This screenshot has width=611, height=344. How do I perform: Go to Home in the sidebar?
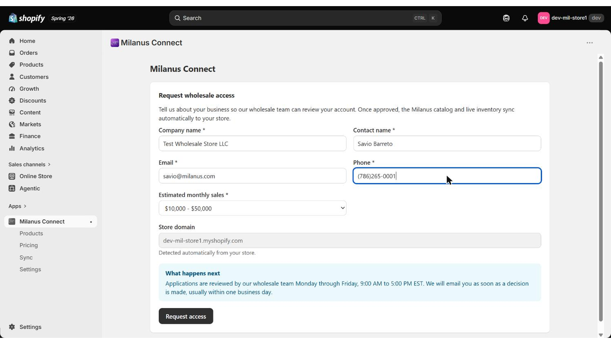27,41
